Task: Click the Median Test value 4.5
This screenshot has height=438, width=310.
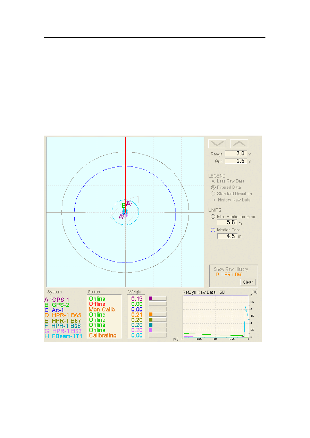Action: (227, 236)
